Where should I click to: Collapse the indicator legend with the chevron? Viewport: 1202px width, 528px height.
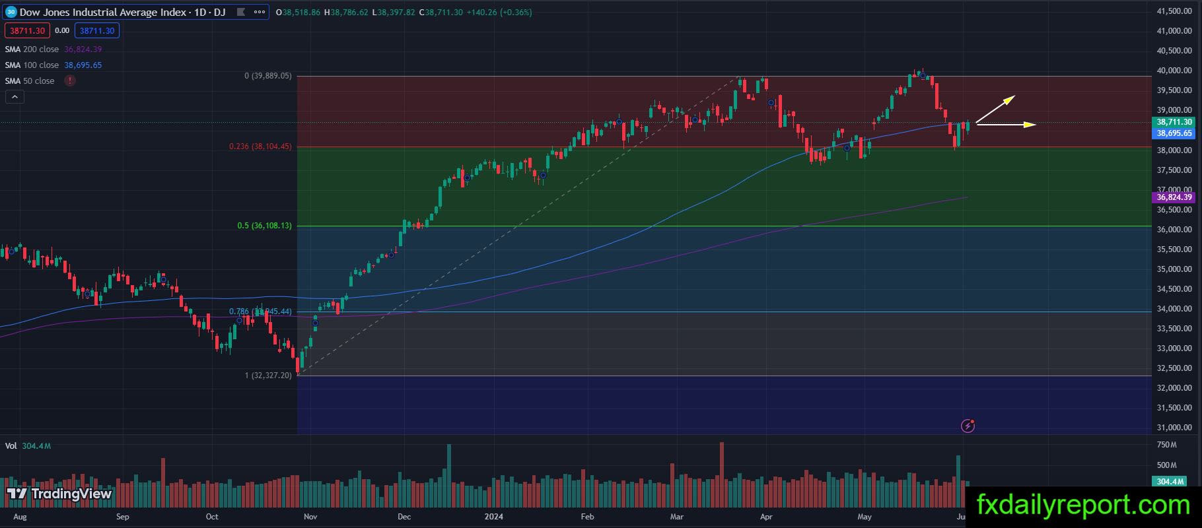click(15, 96)
